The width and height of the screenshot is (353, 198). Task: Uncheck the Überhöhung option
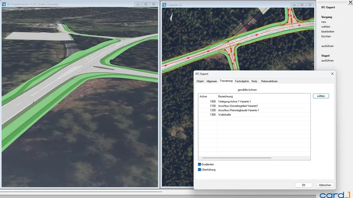point(199,170)
